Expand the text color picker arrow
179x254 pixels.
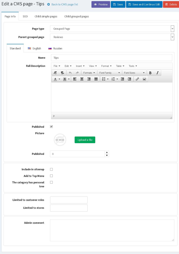pyautogui.click(x=59, y=79)
